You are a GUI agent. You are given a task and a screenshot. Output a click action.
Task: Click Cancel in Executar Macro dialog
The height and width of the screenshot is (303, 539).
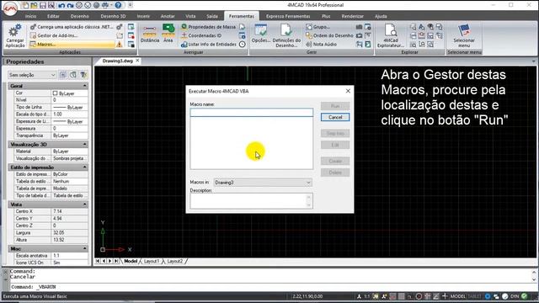(x=335, y=117)
